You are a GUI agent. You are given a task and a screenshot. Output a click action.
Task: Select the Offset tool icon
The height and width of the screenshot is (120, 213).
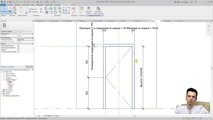(51, 8)
